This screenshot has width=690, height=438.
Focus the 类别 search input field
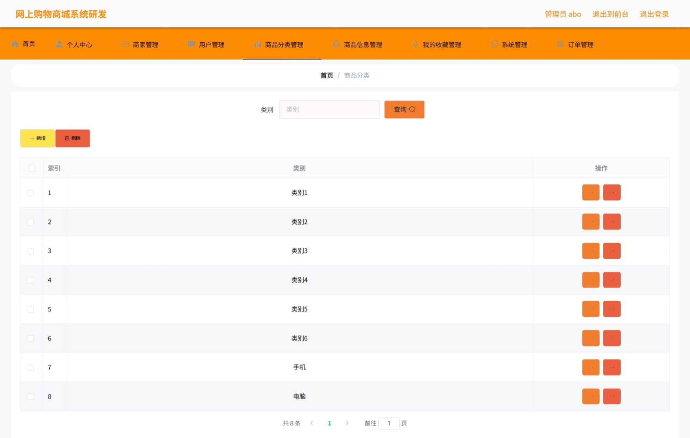click(x=329, y=110)
